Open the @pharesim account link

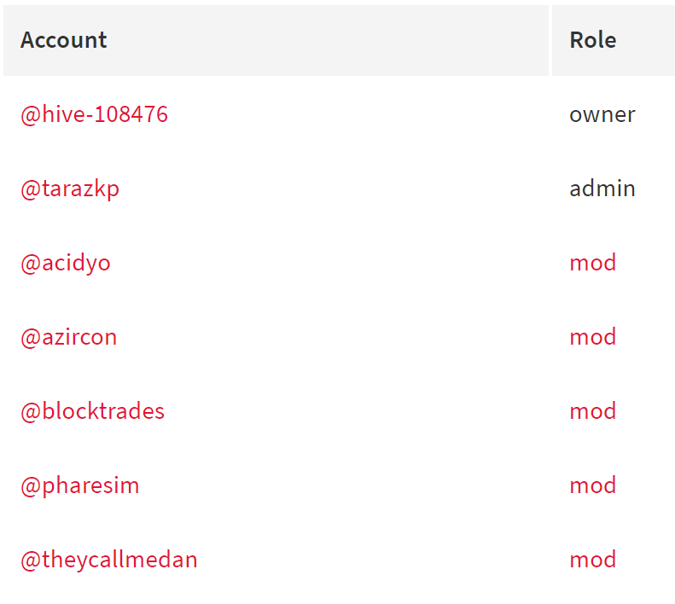click(x=80, y=486)
